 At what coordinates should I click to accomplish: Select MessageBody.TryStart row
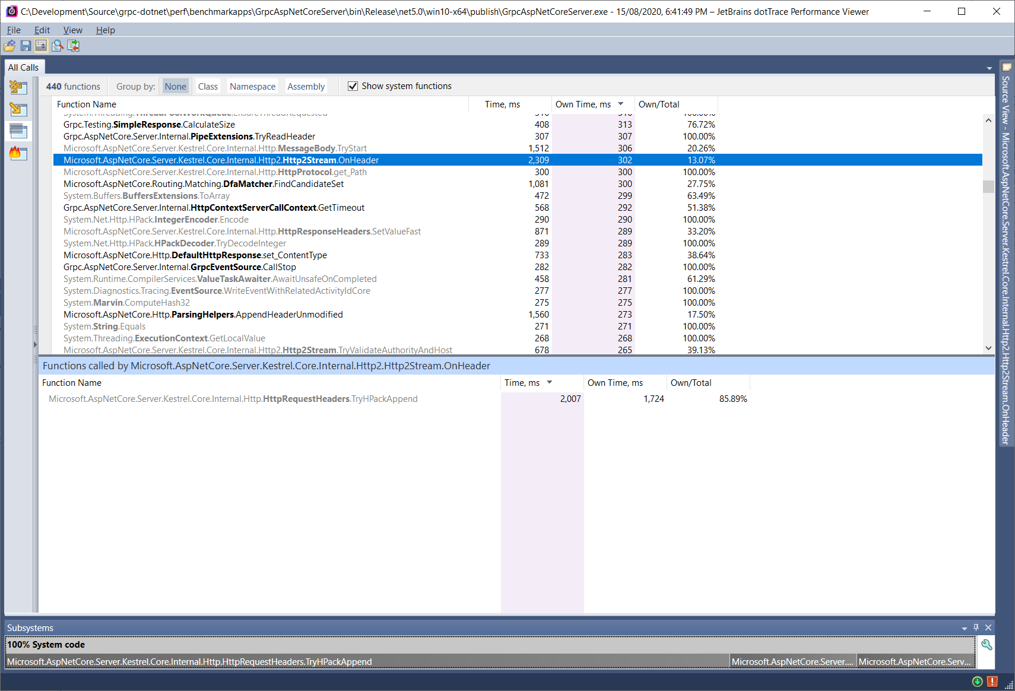518,148
